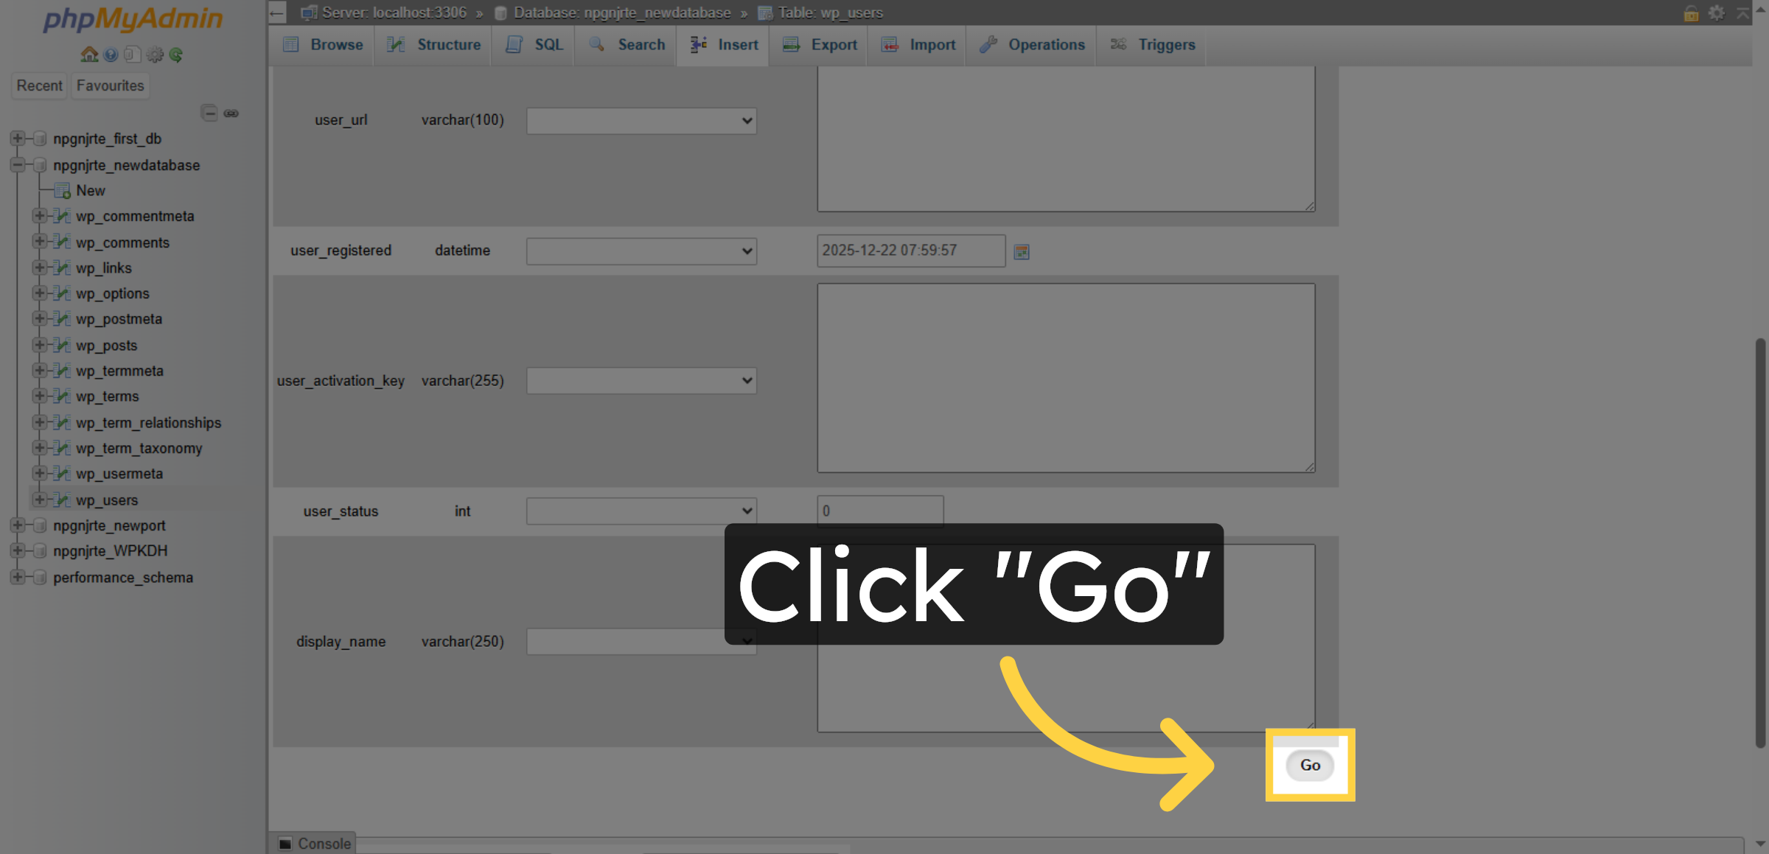Expand npgnjrte_first_db database tree

point(17,139)
